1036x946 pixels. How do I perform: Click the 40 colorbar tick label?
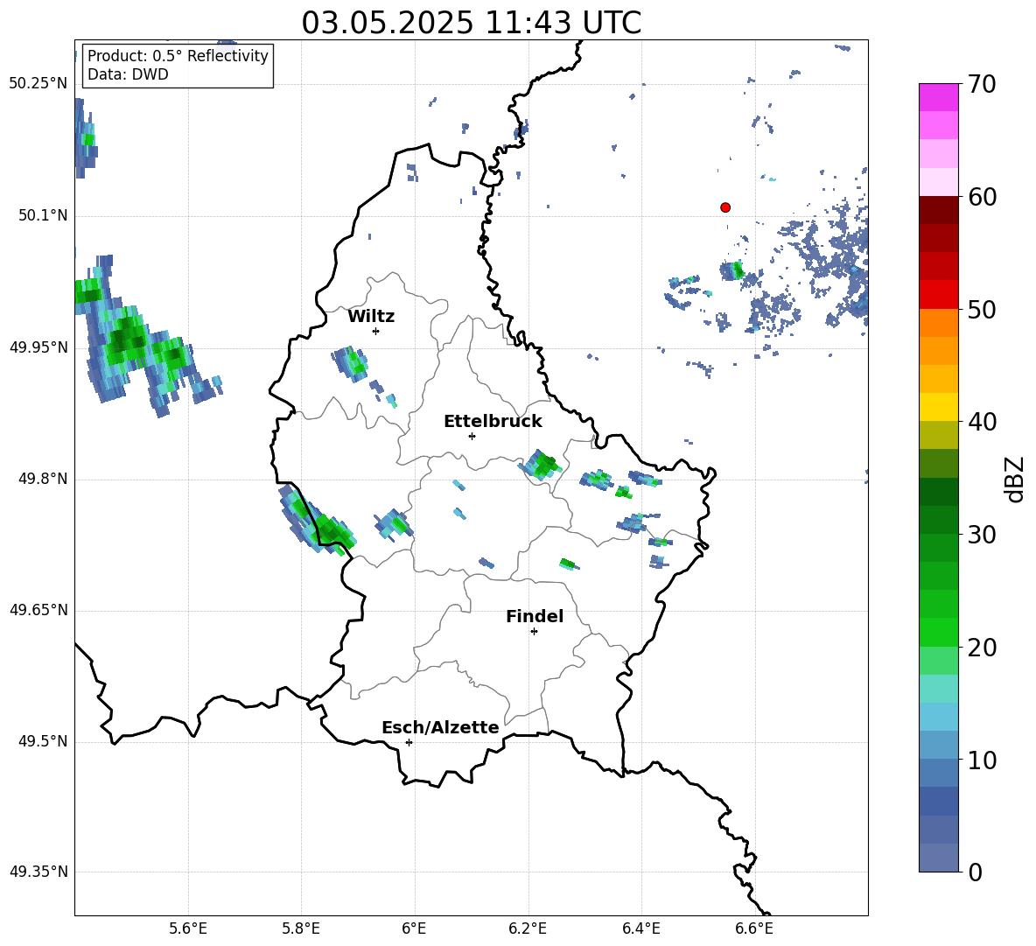coord(982,422)
